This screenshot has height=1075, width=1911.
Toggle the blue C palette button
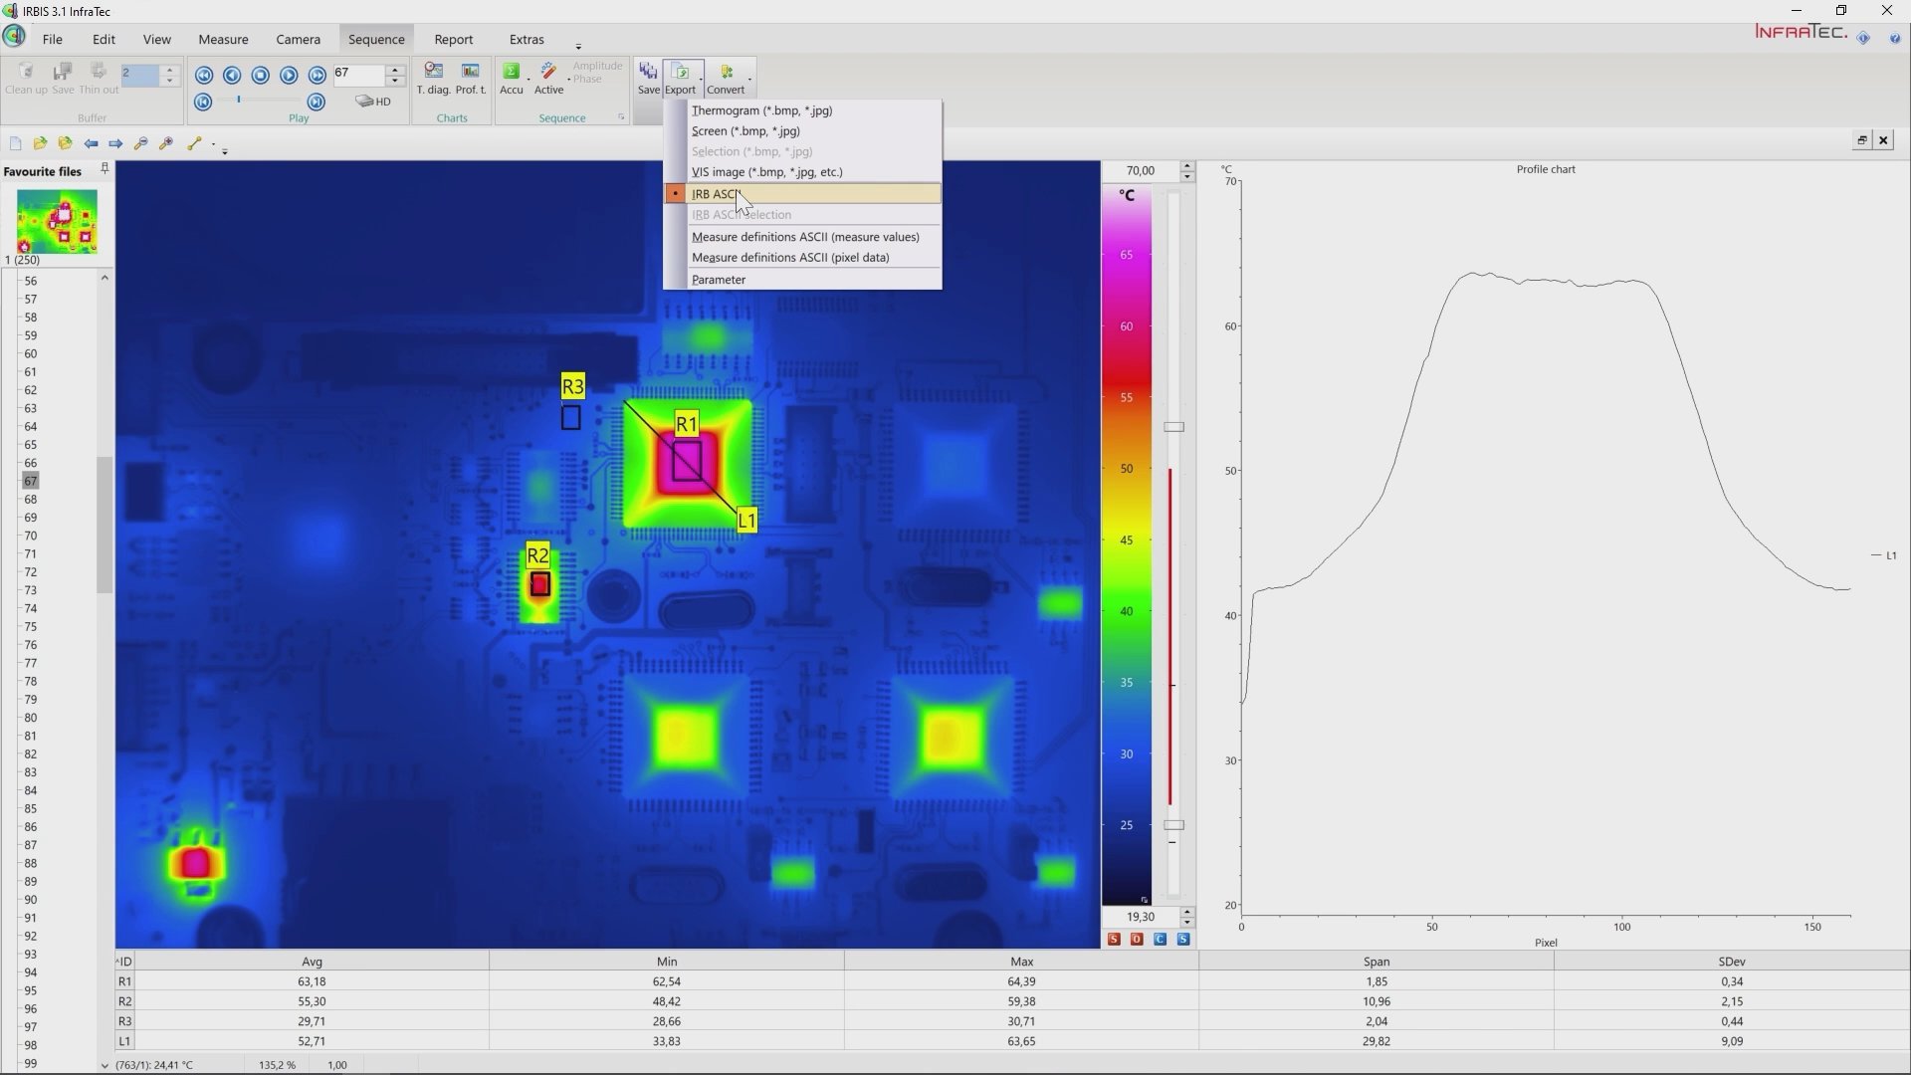coord(1160,940)
